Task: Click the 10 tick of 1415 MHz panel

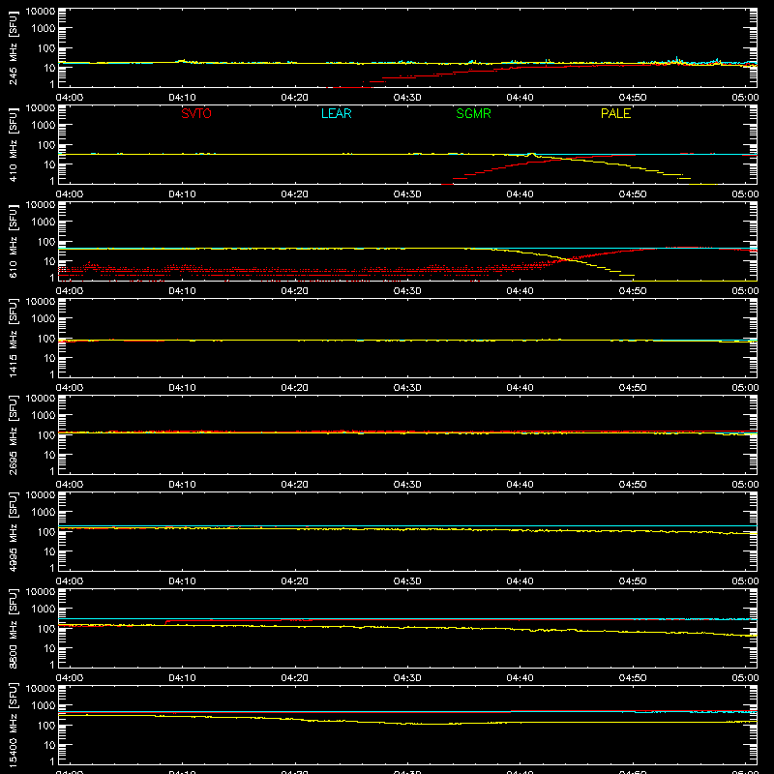Action: (50, 358)
